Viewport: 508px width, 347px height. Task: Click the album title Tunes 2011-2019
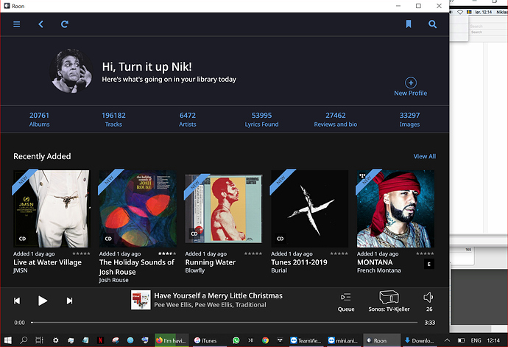point(299,262)
